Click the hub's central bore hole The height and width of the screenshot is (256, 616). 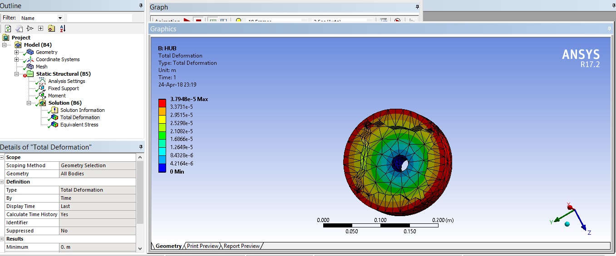tap(400, 163)
